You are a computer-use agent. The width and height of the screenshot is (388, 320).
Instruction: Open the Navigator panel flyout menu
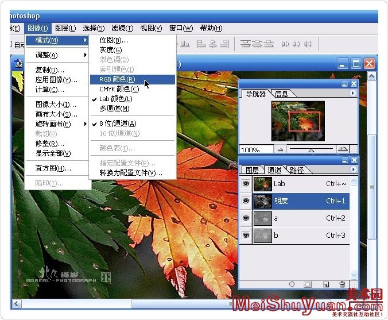pyautogui.click(x=353, y=93)
